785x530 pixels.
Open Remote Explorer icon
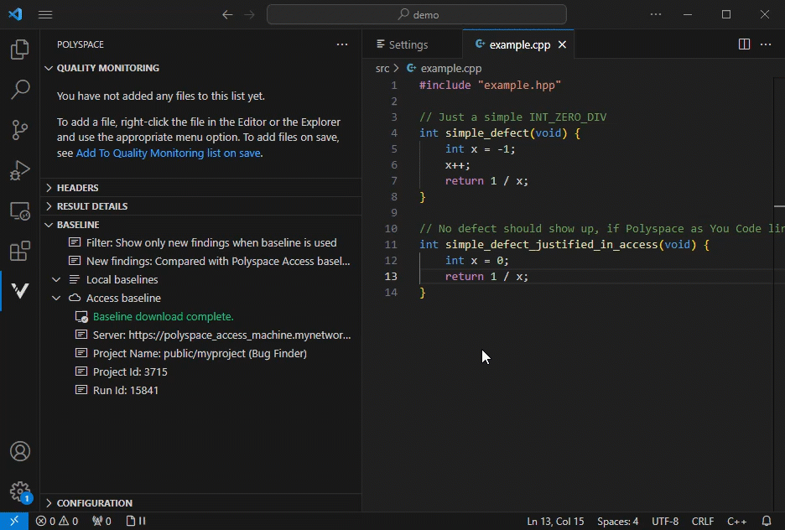(20, 210)
